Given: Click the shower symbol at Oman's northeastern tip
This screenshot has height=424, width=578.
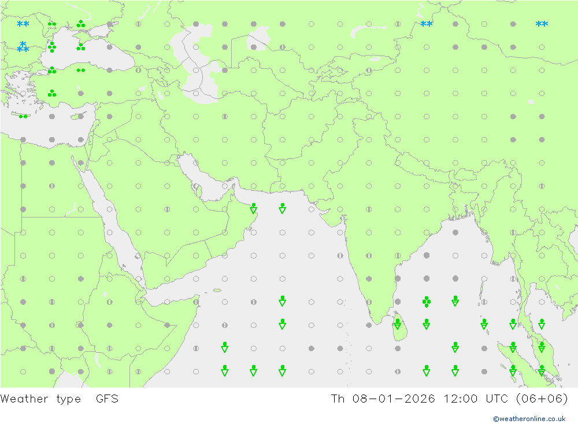Looking at the screenshot, I should [x=254, y=208].
